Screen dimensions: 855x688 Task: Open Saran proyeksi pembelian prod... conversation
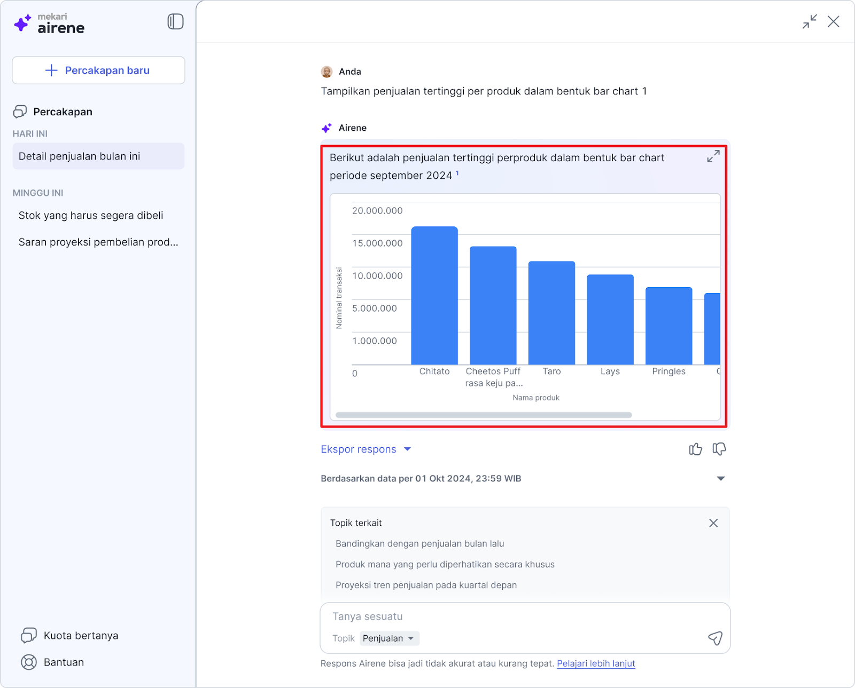click(x=98, y=242)
